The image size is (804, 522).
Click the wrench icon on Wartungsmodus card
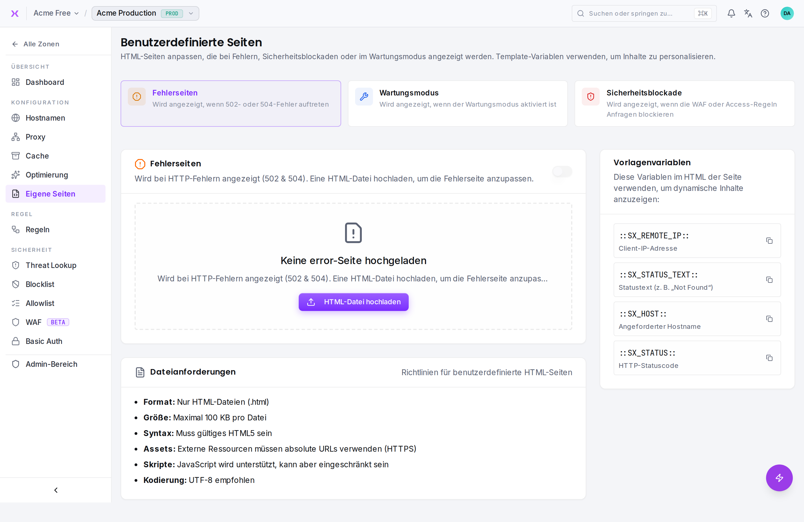tap(364, 97)
